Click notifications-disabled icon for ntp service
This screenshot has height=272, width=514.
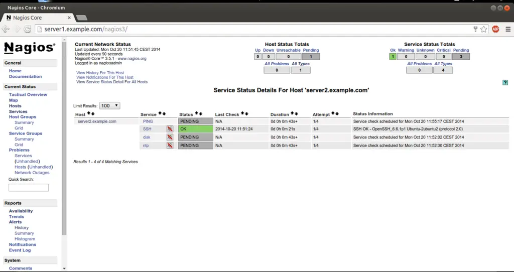pos(170,145)
